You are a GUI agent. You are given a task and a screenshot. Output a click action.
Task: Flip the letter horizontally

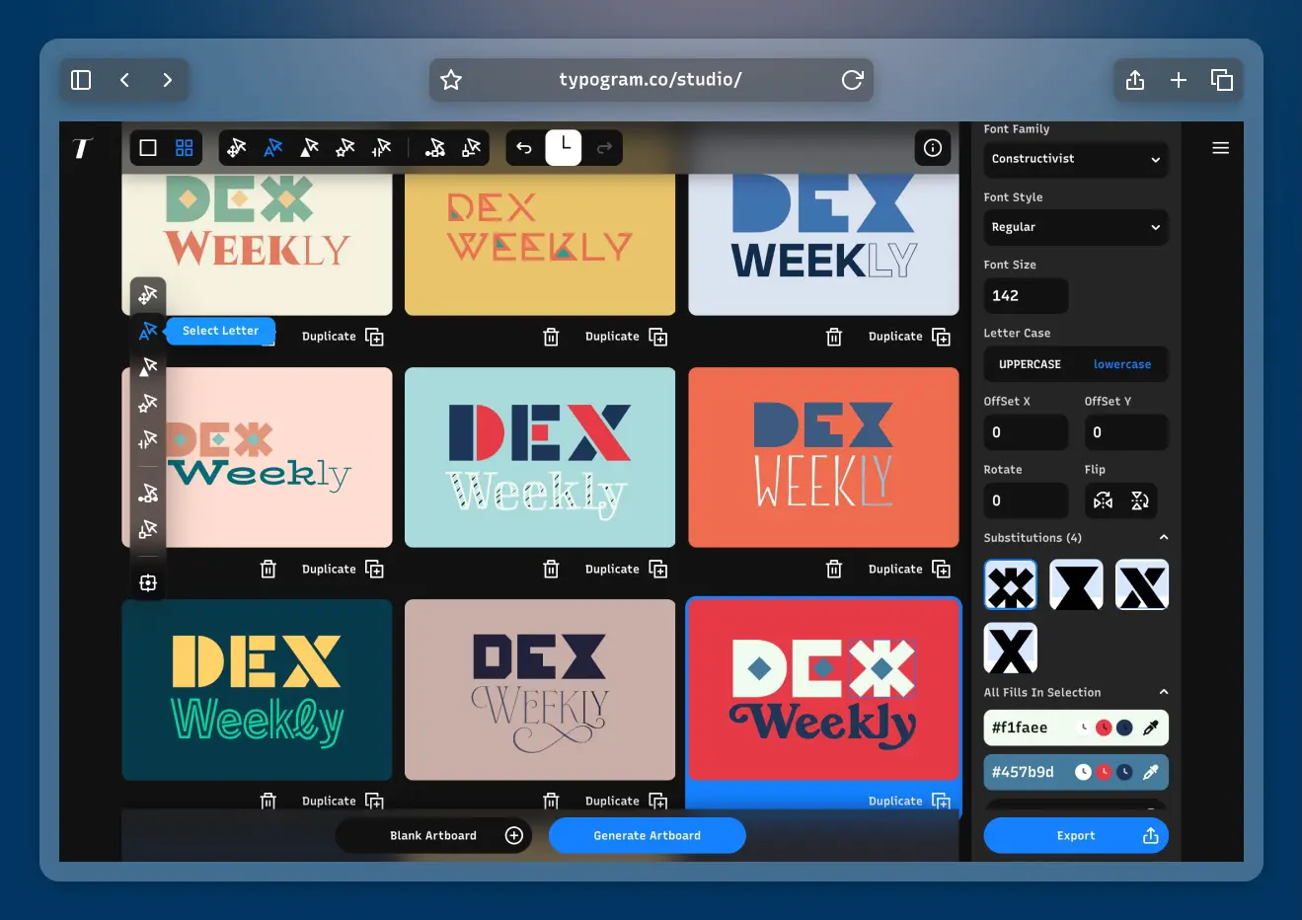pyautogui.click(x=1103, y=500)
